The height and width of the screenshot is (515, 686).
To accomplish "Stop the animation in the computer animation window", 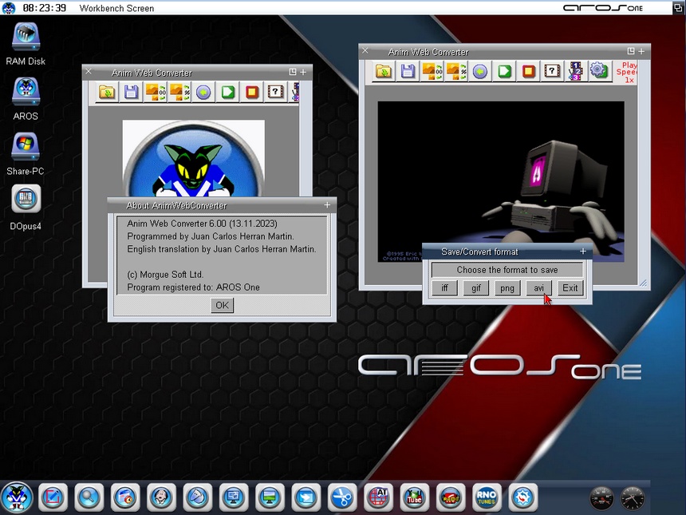I will [529, 71].
